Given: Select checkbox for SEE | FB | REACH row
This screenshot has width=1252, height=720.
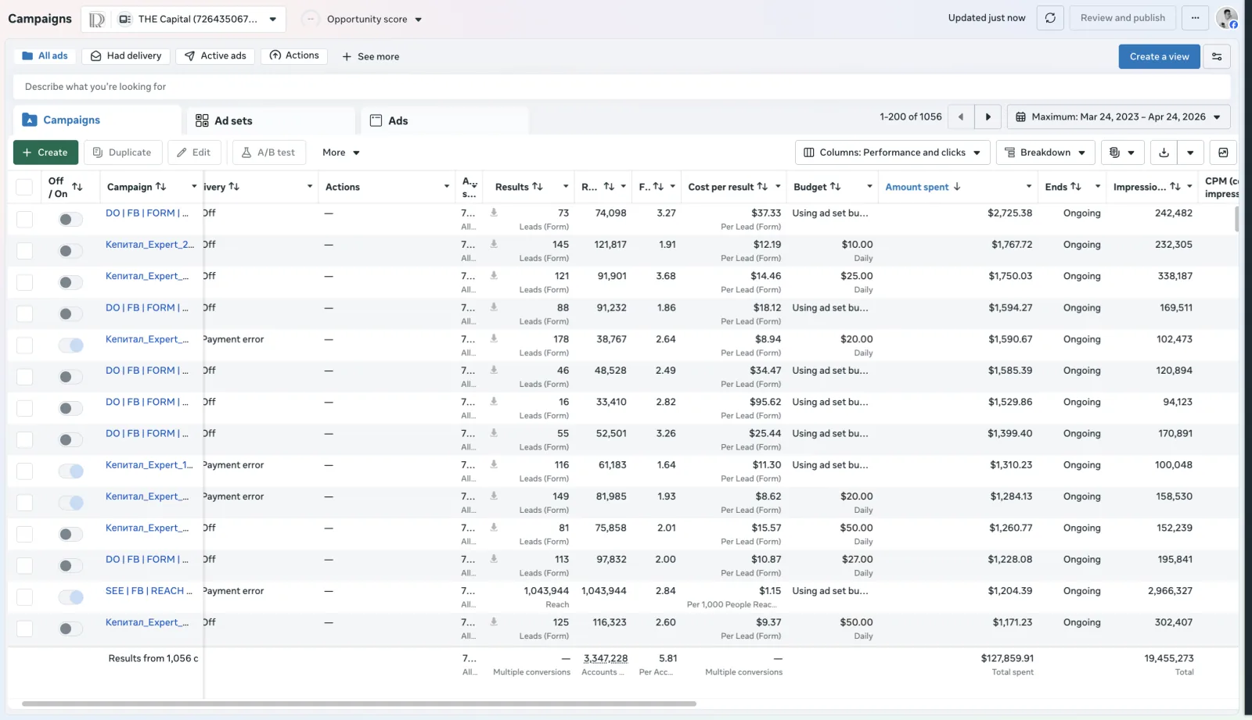Looking at the screenshot, I should click(24, 597).
